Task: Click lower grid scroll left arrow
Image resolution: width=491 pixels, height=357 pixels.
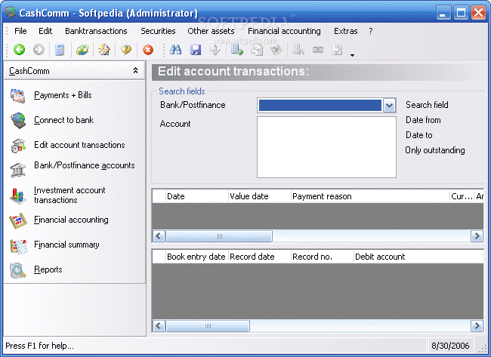Action: coord(159,326)
